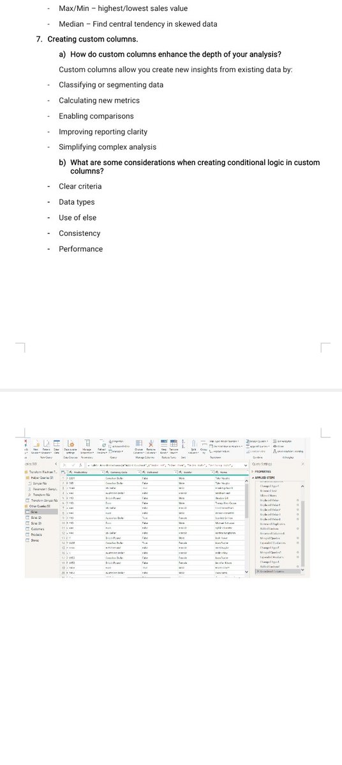Screen dimensions: 342x765
Task: Open Data source settings in the ribbon
Action: pos(70,446)
